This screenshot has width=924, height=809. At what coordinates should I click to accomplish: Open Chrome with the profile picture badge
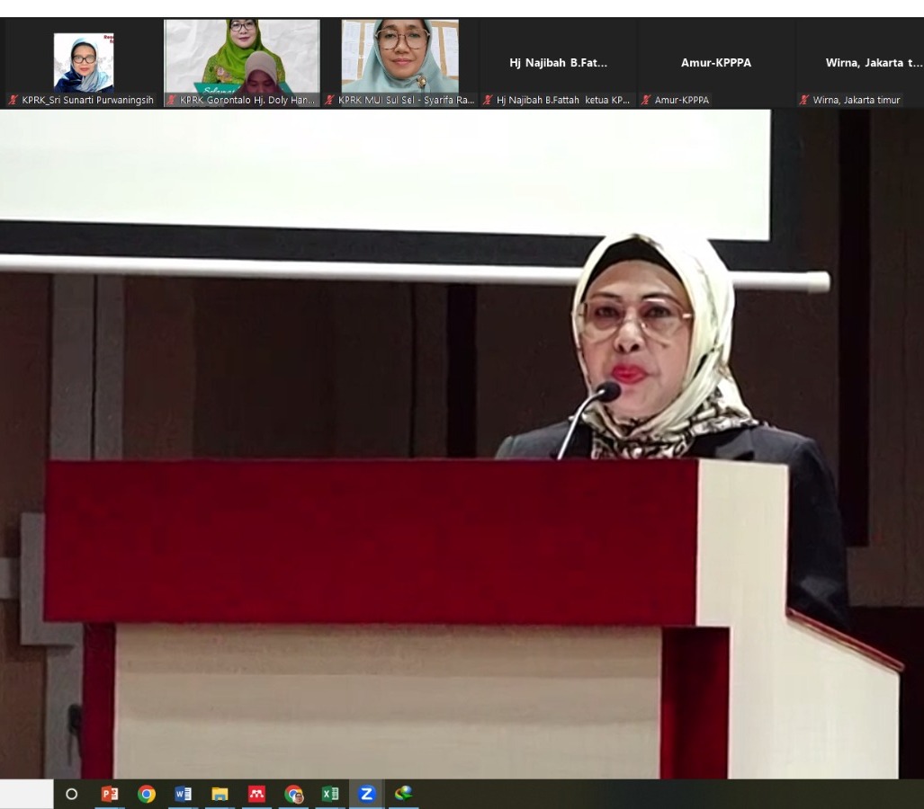(x=293, y=794)
